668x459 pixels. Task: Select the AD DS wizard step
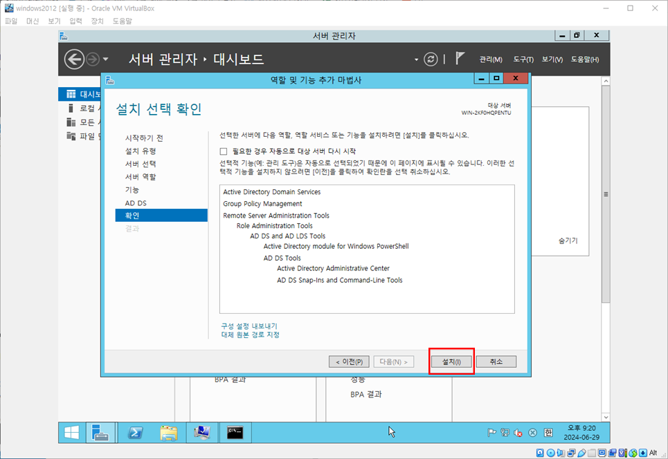(x=136, y=203)
